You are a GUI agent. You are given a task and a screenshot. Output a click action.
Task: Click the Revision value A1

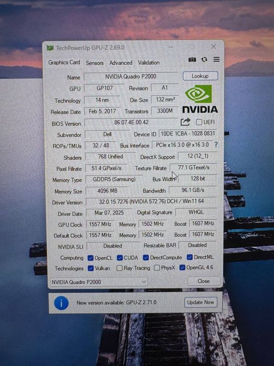(x=165, y=88)
